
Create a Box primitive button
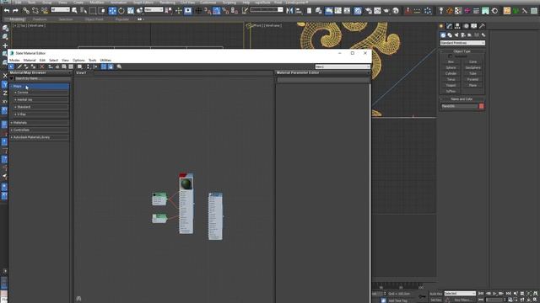(451, 61)
